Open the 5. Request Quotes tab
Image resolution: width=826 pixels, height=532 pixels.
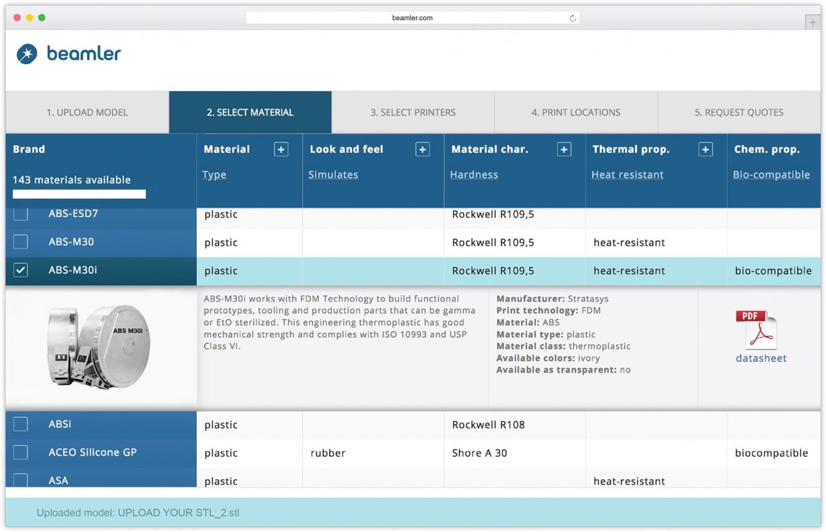pos(739,112)
